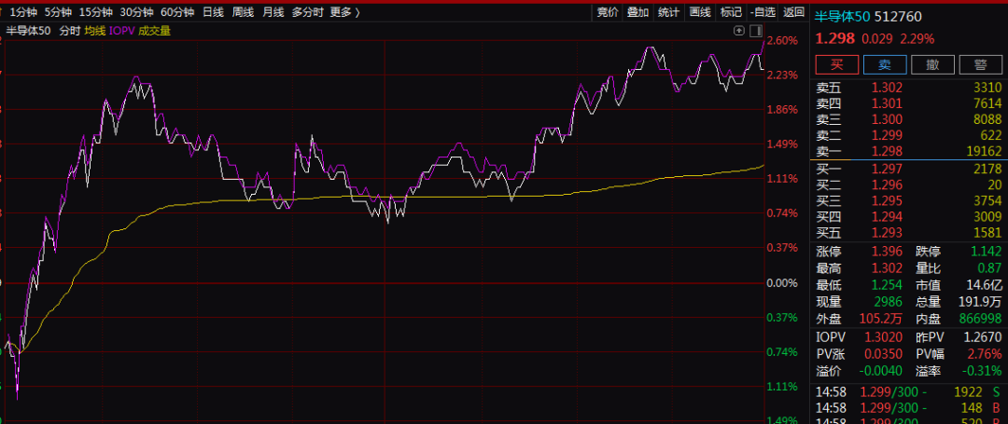The image size is (1008, 424).
Task: Click the PV幅 value 2.76%
Action: [985, 354]
